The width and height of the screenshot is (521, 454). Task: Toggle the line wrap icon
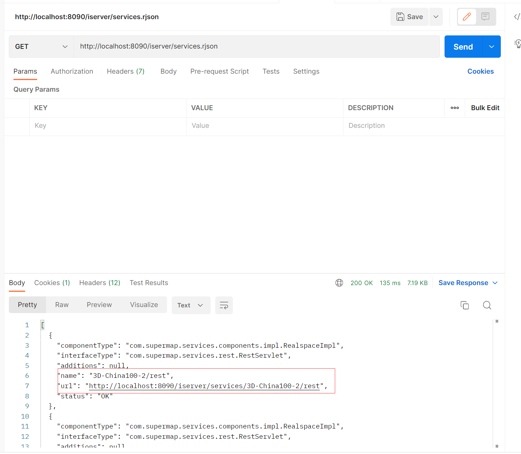tap(224, 305)
